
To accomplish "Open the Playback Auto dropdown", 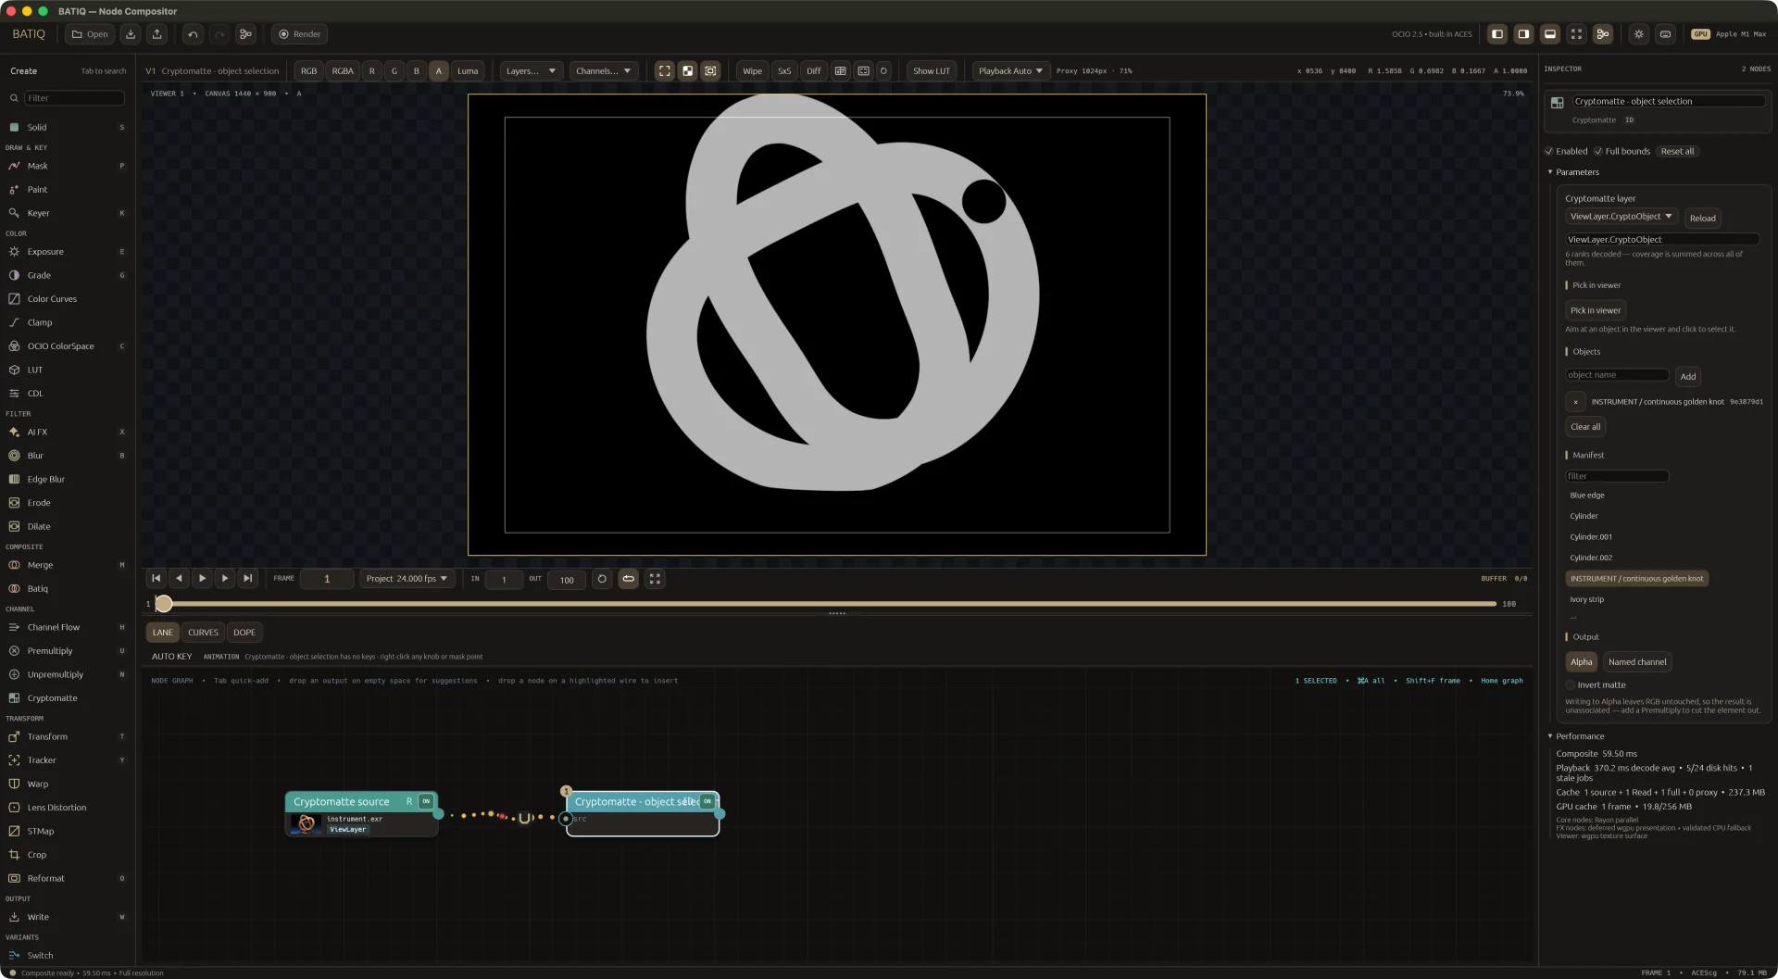I will point(1011,70).
